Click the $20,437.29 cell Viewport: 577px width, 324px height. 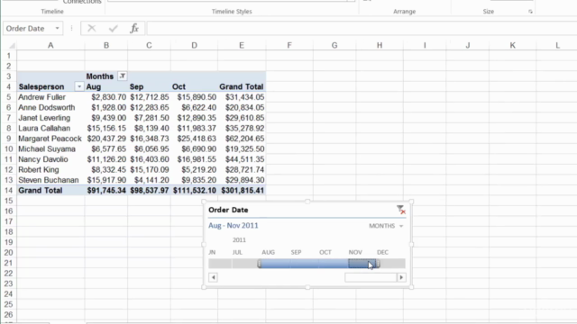(x=106, y=139)
